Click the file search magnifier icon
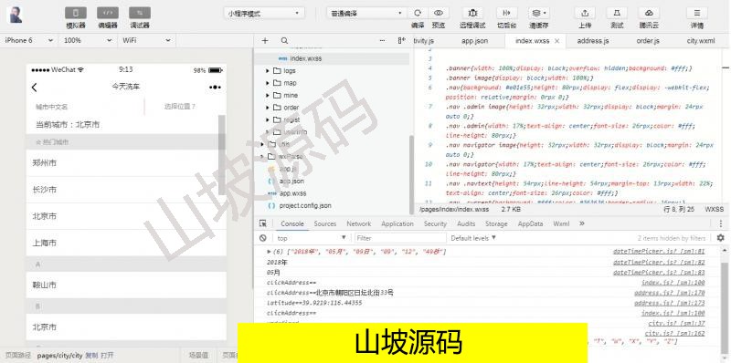Viewport: 731px width, 363px height. (284, 40)
